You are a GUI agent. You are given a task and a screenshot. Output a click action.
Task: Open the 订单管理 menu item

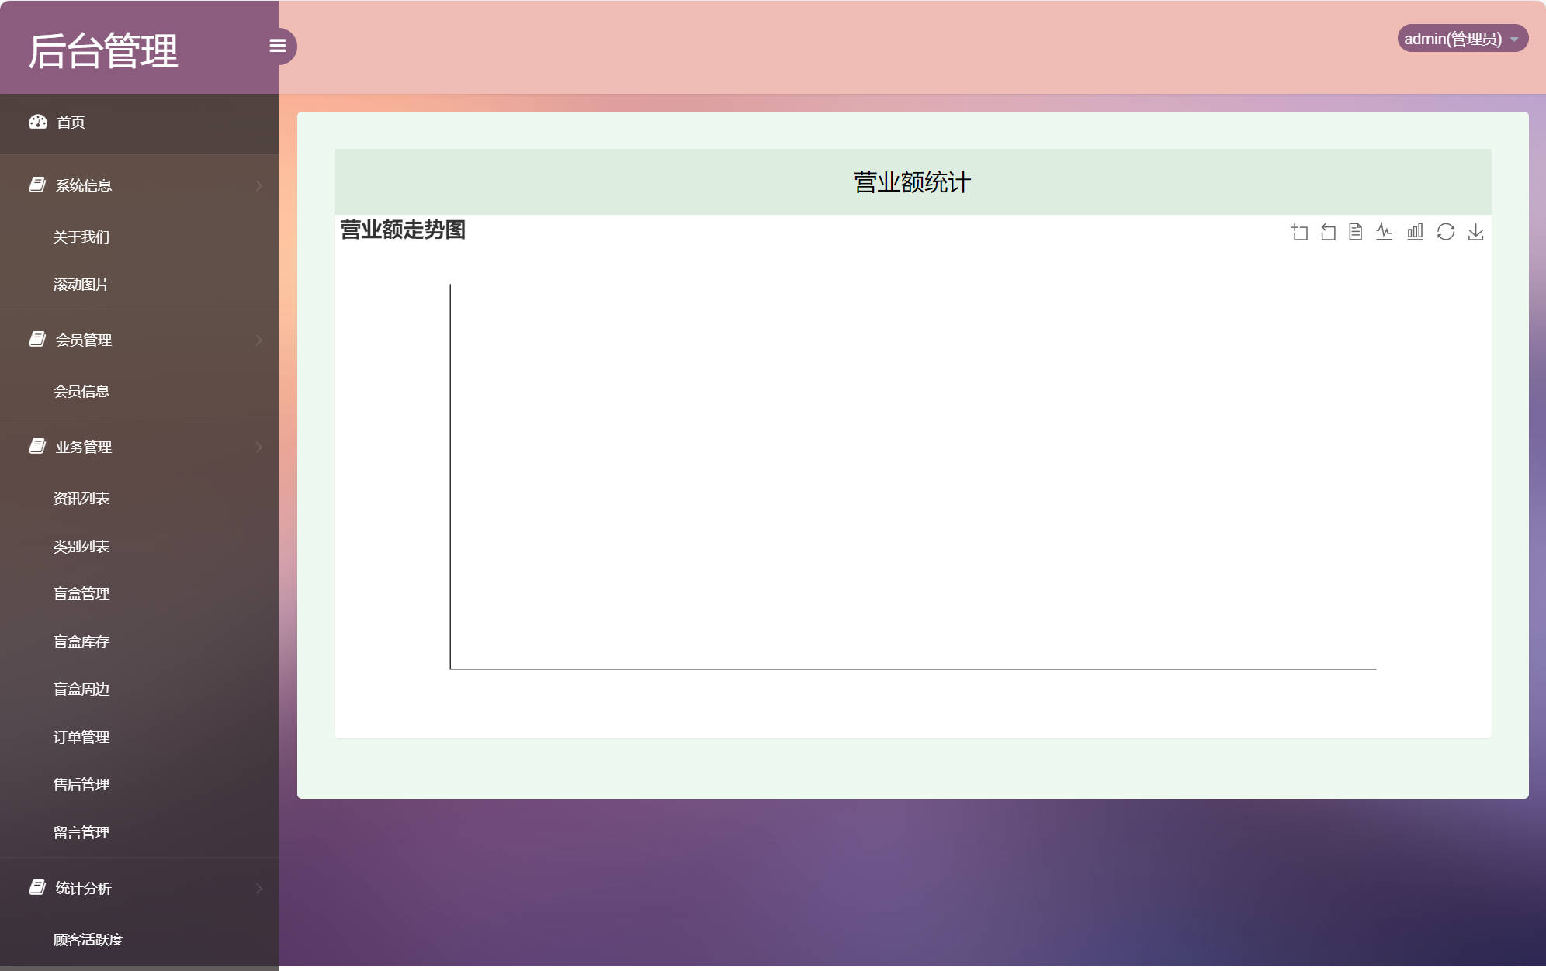click(81, 737)
